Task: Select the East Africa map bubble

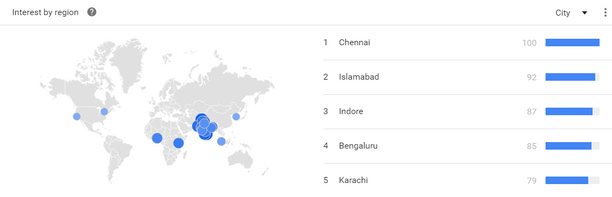Action: [x=178, y=143]
